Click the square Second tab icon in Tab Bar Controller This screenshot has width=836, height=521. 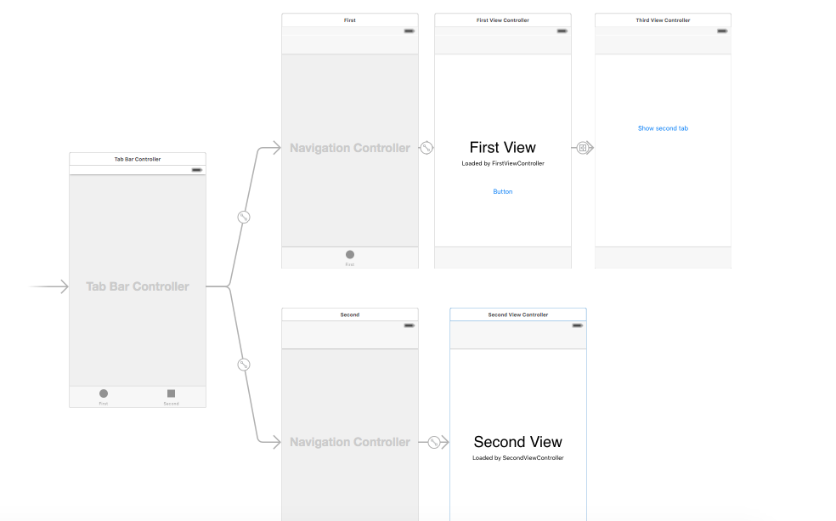pos(171,394)
